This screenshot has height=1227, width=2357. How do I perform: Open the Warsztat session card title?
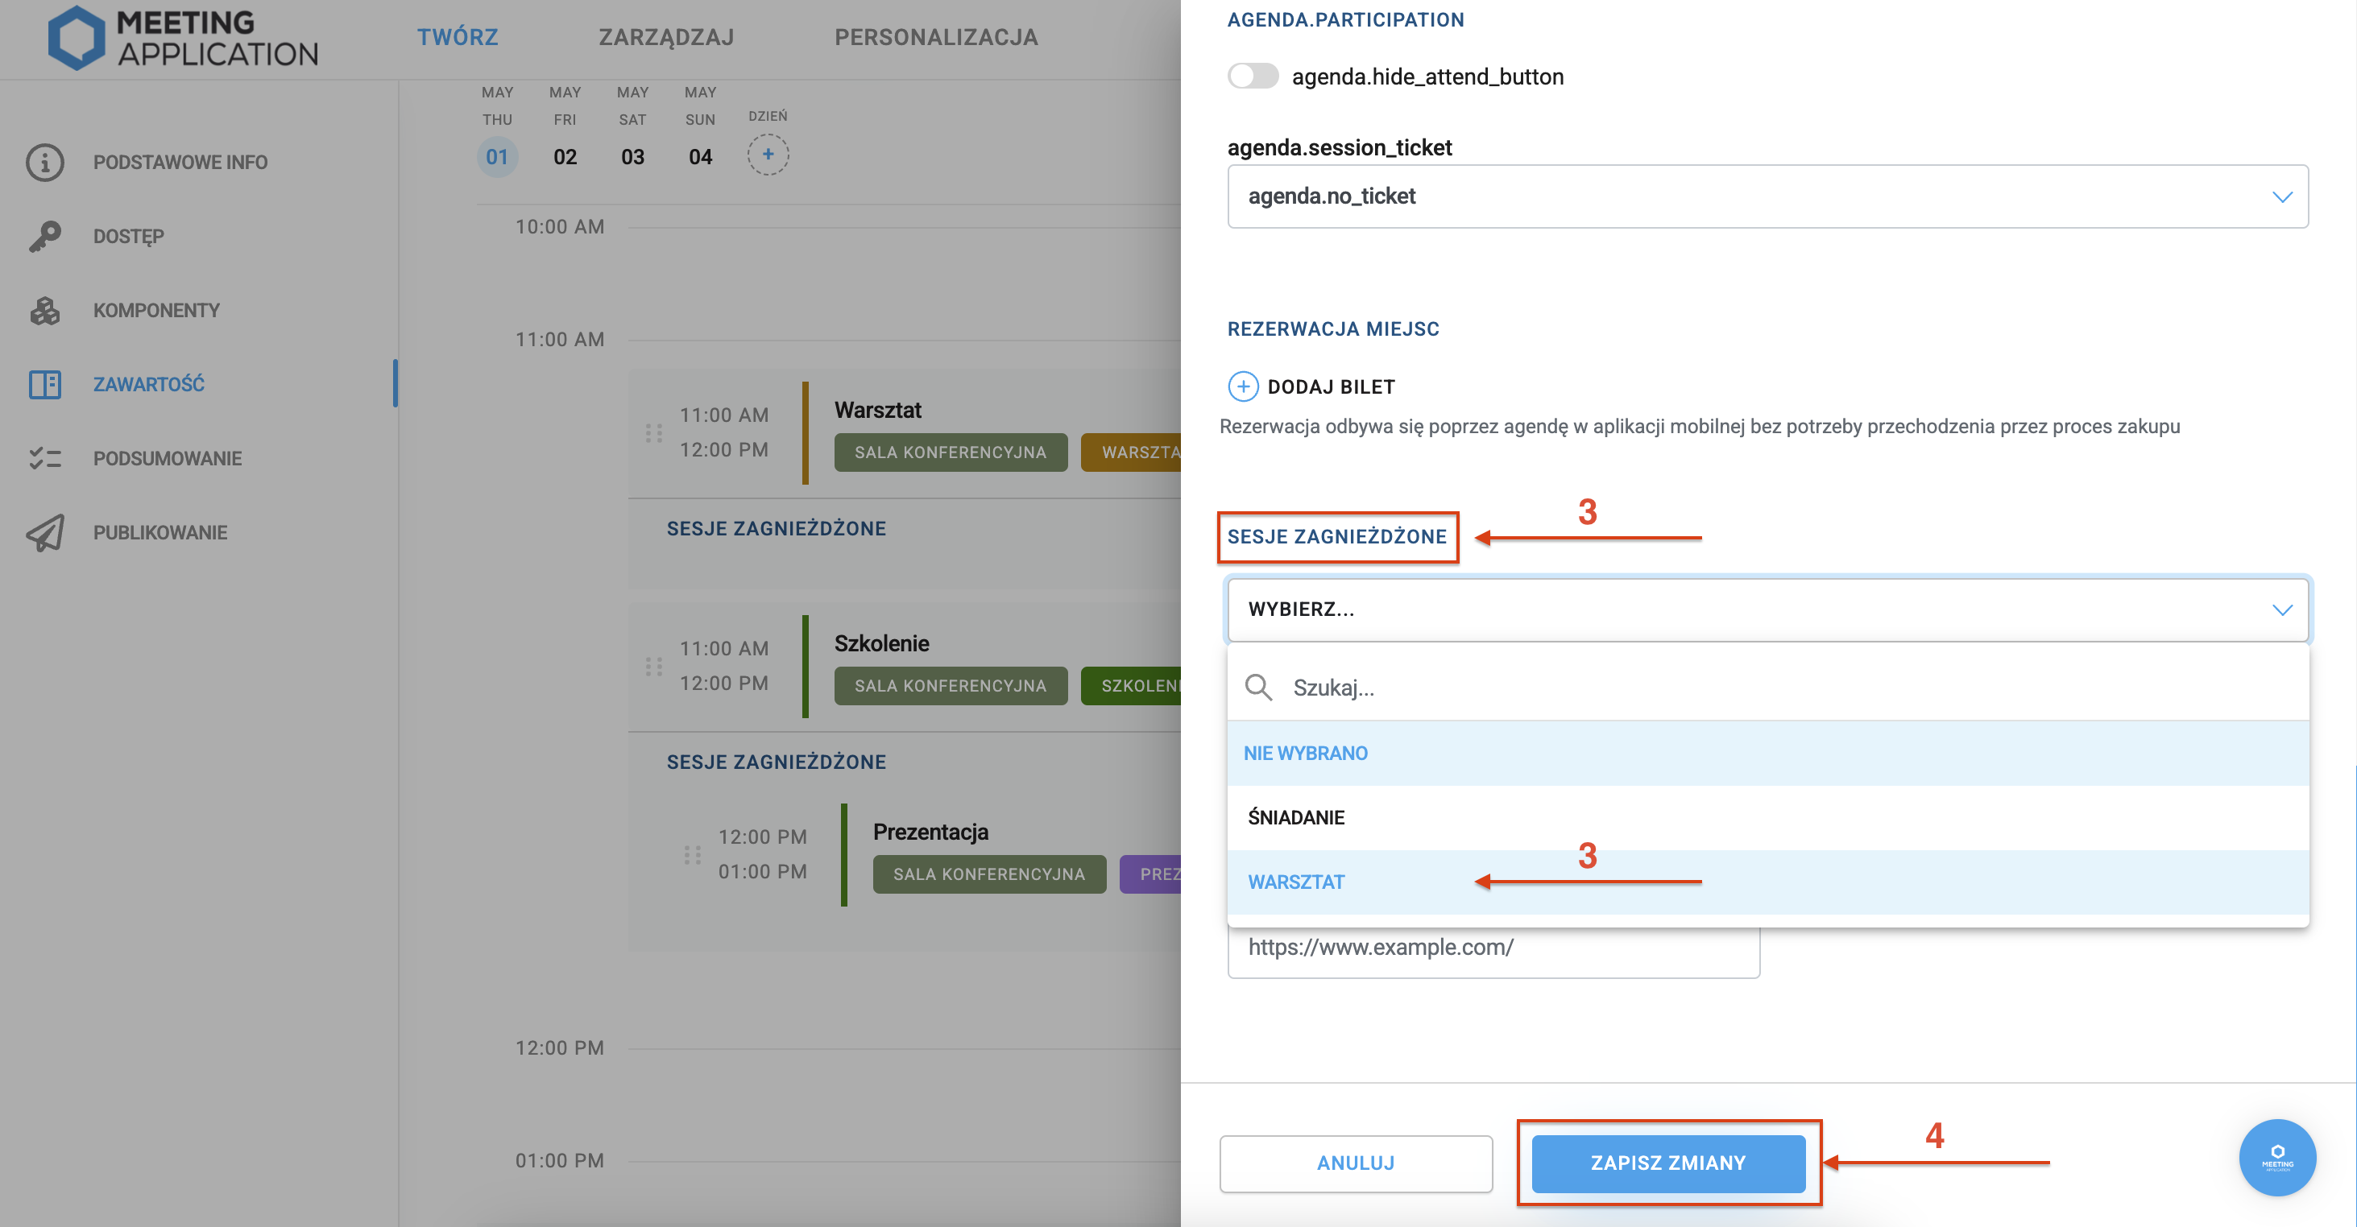click(877, 410)
